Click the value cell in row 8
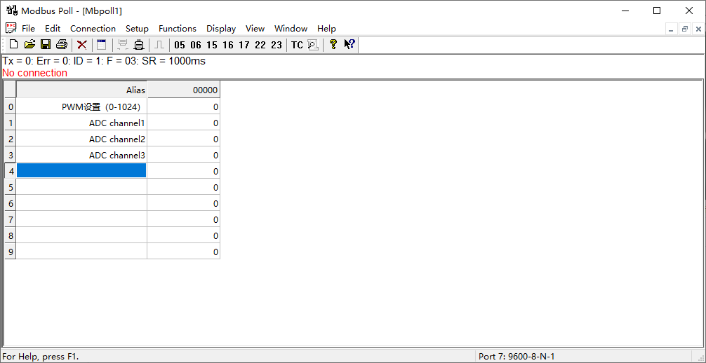This screenshot has width=706, height=363. 184,235
